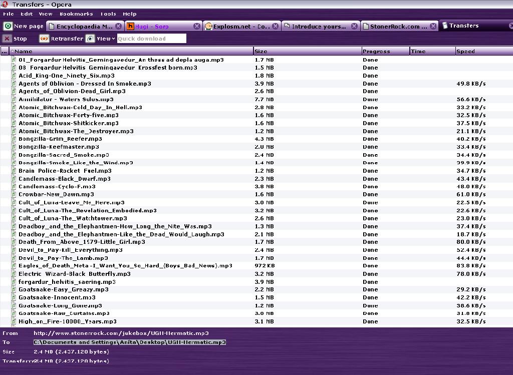Close the StonerRock.com tab
The height and width of the screenshot is (375, 513).
click(433, 26)
